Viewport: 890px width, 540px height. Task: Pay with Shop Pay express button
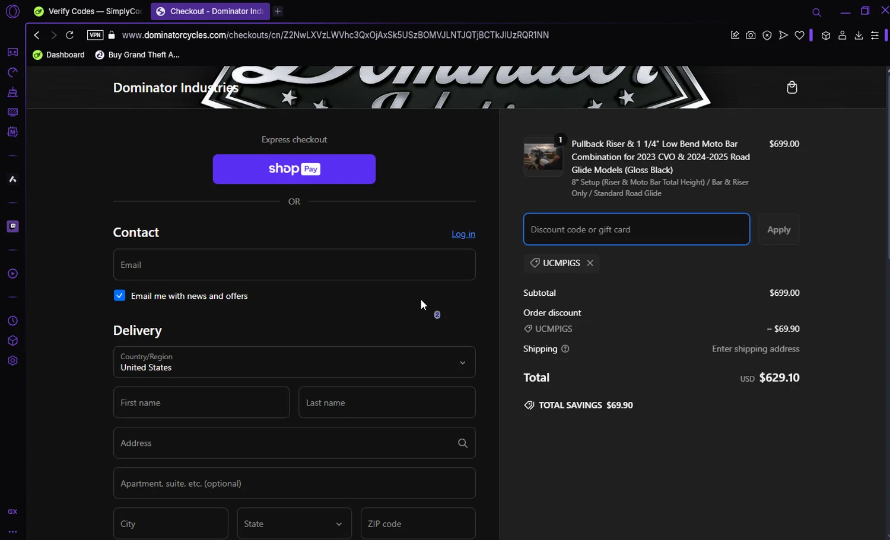point(294,169)
